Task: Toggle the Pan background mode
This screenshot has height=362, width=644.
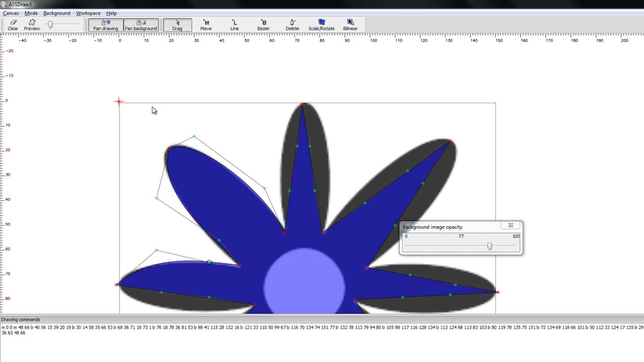Action: pos(141,25)
